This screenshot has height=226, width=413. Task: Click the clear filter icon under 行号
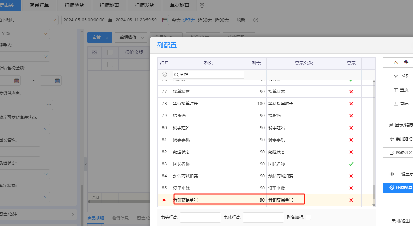(x=164, y=75)
